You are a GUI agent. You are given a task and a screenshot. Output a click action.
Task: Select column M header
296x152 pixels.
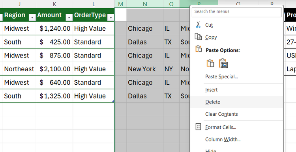tap(121, 4)
